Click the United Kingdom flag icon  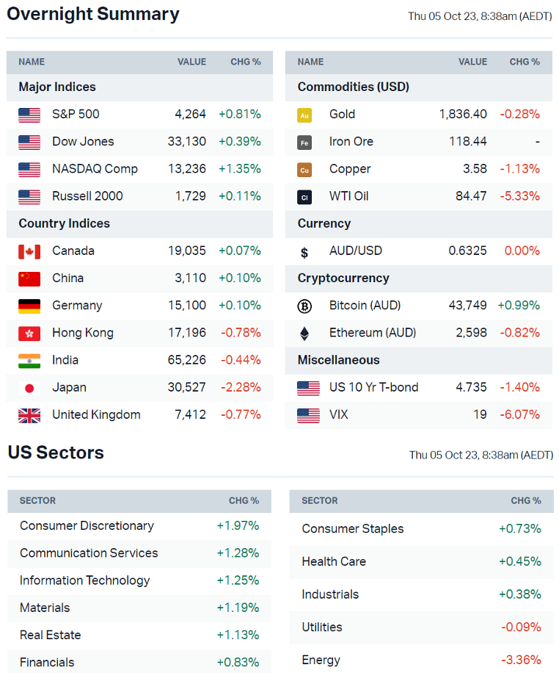[29, 415]
